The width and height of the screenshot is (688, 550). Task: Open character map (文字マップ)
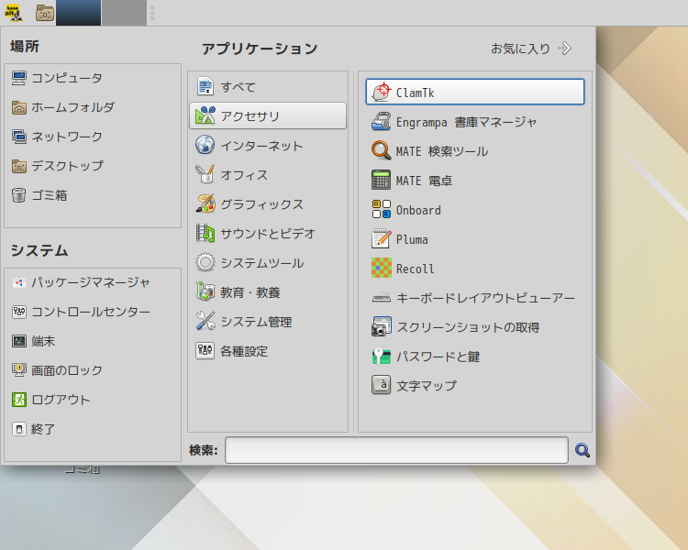coord(475,386)
